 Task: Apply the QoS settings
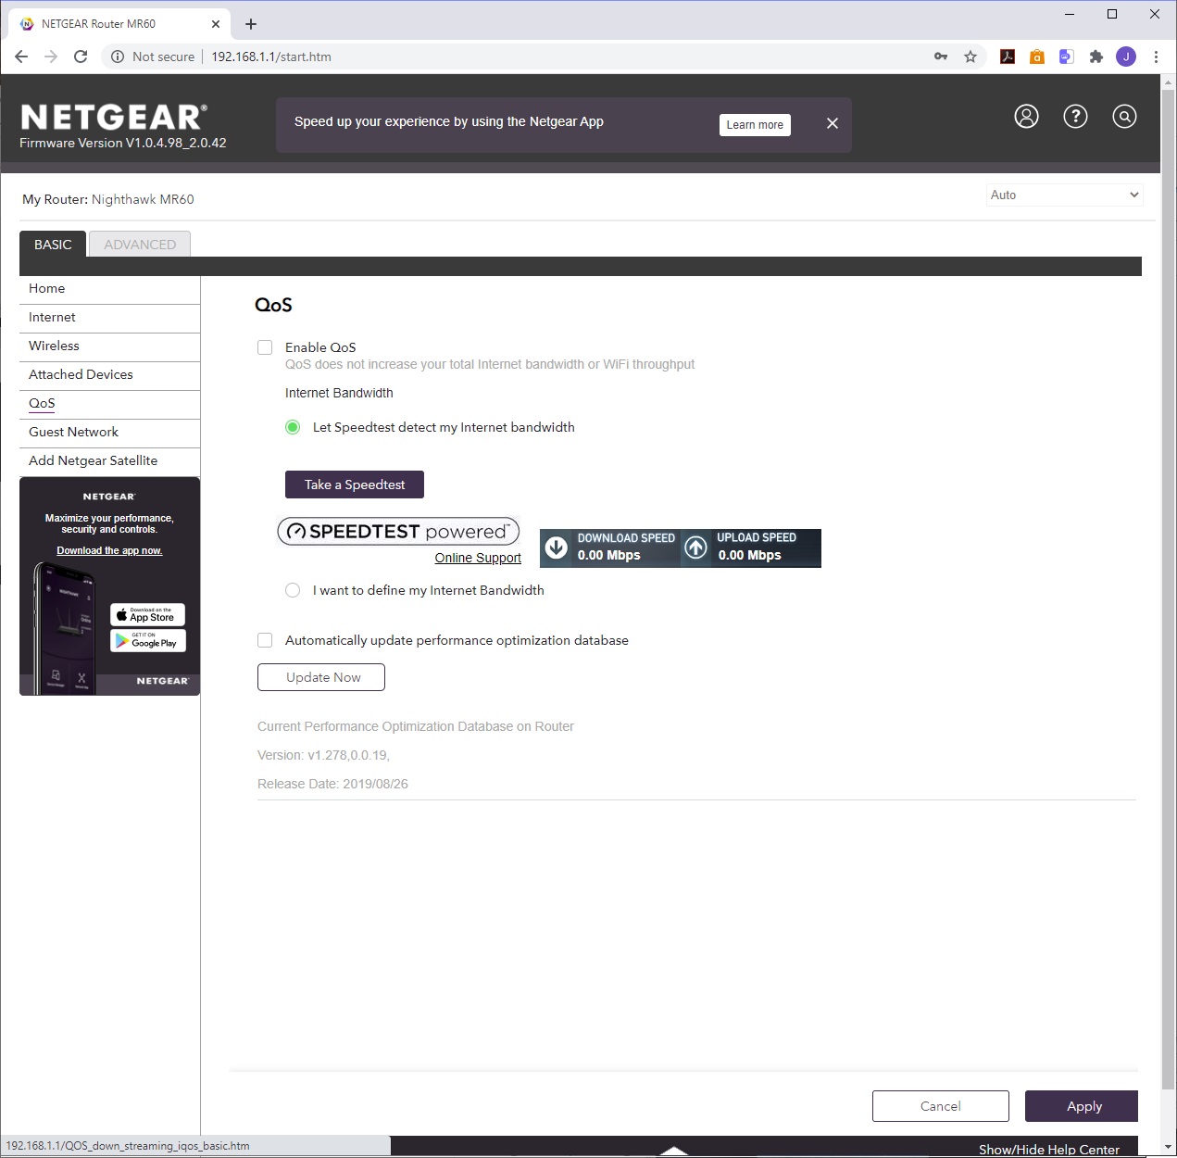click(1082, 1106)
